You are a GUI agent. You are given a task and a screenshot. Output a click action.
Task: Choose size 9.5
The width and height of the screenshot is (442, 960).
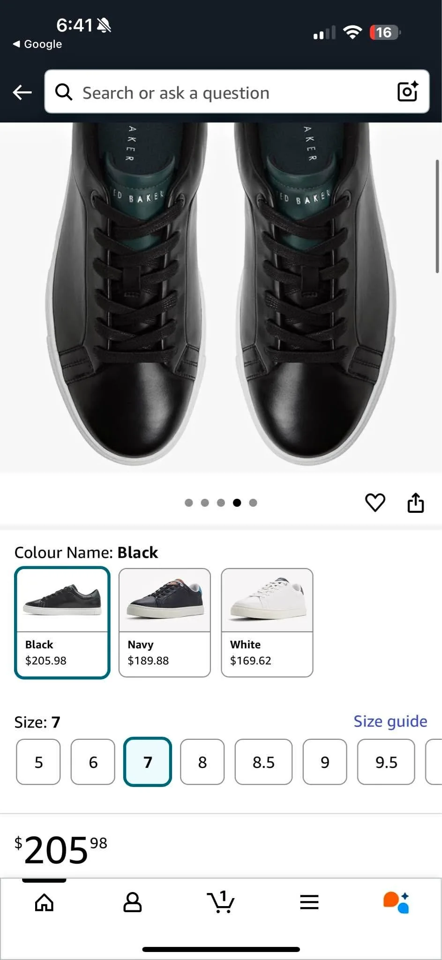click(386, 762)
